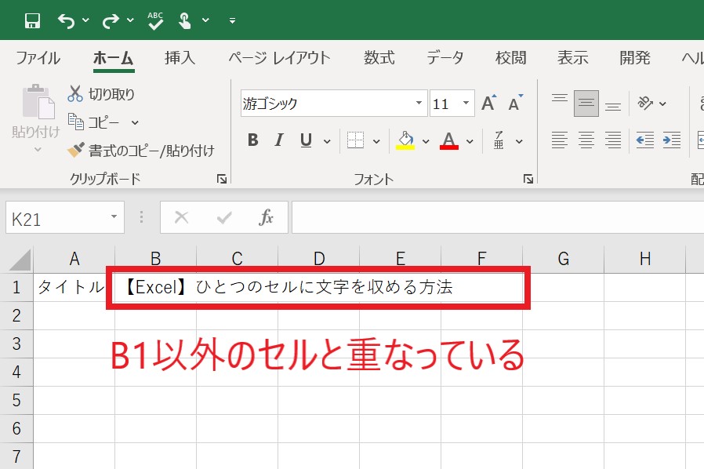Go to the 数式 tab
704x469 pixels.
tap(379, 58)
